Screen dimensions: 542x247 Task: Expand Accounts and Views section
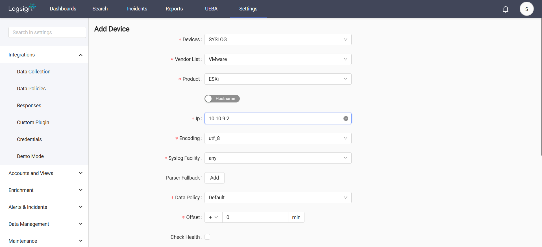[x=44, y=173]
